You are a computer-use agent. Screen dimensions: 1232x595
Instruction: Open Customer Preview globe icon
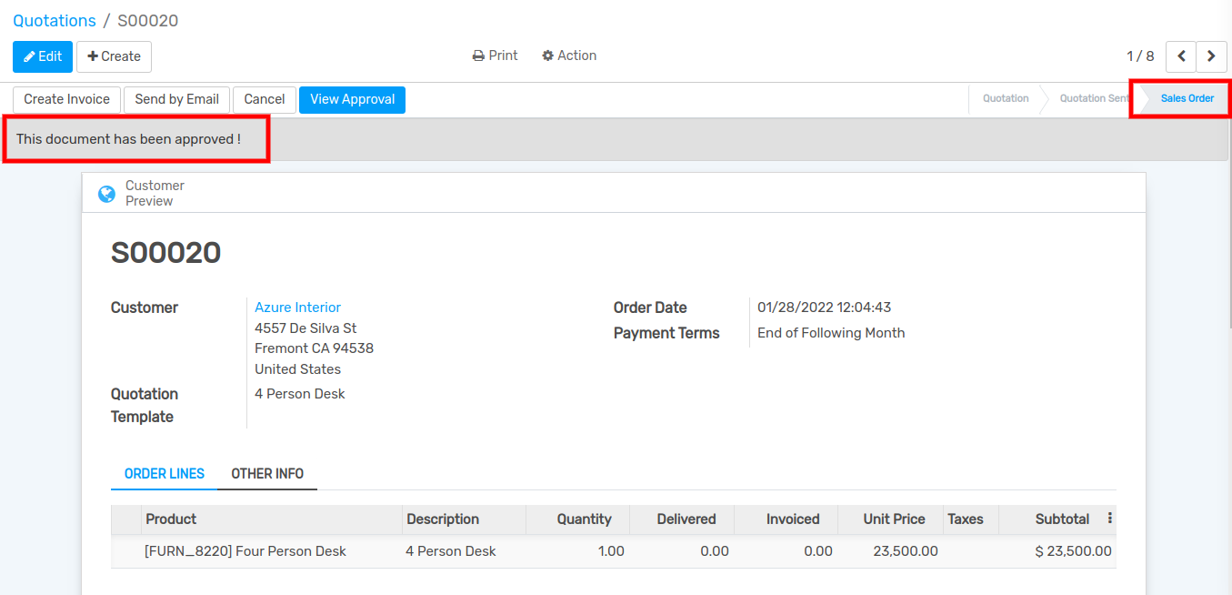[x=106, y=193]
